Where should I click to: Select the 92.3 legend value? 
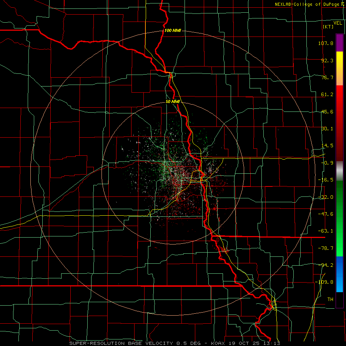(327, 60)
